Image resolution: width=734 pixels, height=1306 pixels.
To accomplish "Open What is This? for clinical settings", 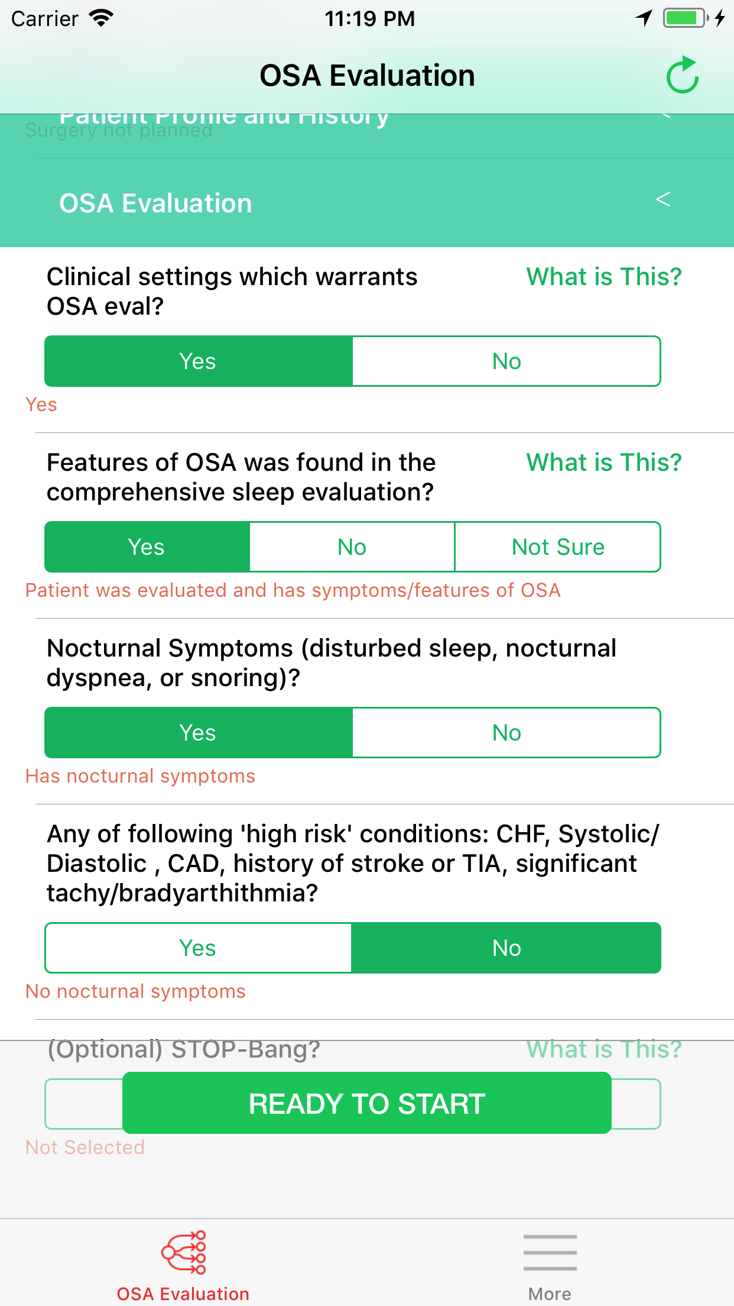I will point(604,277).
